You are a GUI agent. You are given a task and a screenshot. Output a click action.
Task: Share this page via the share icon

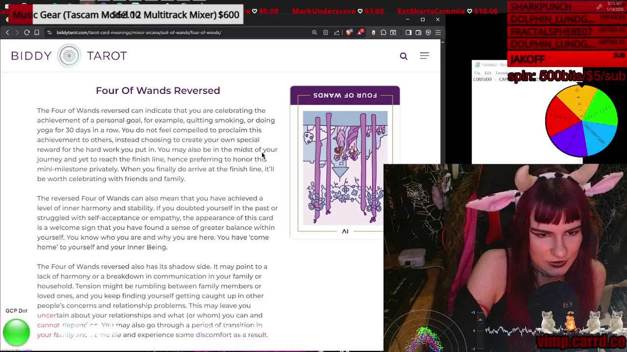click(337, 32)
